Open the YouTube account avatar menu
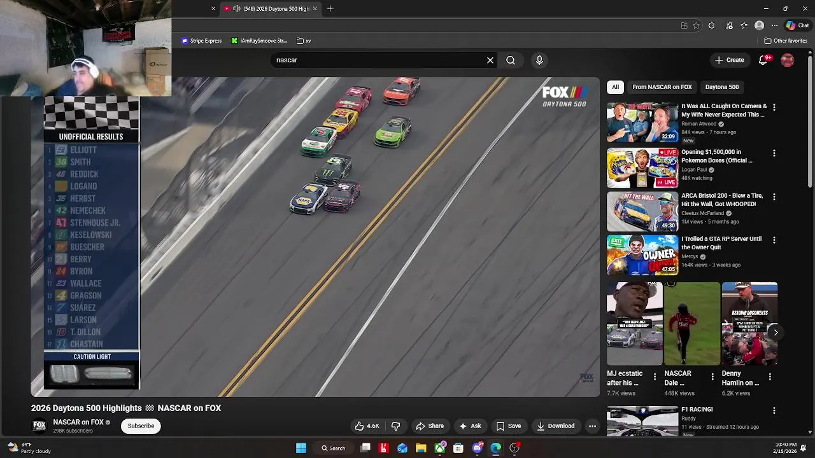Viewport: 815px width, 458px height. tap(788, 60)
